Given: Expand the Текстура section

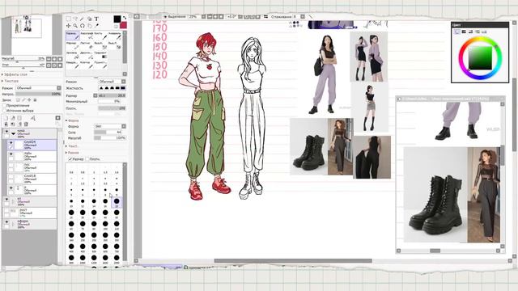Looking at the screenshot, I should tap(11, 81).
